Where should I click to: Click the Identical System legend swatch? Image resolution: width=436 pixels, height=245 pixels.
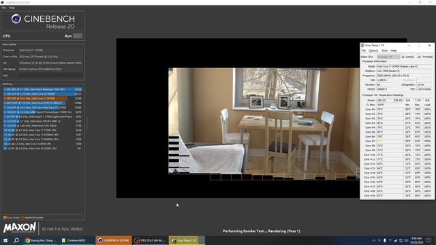22,218
